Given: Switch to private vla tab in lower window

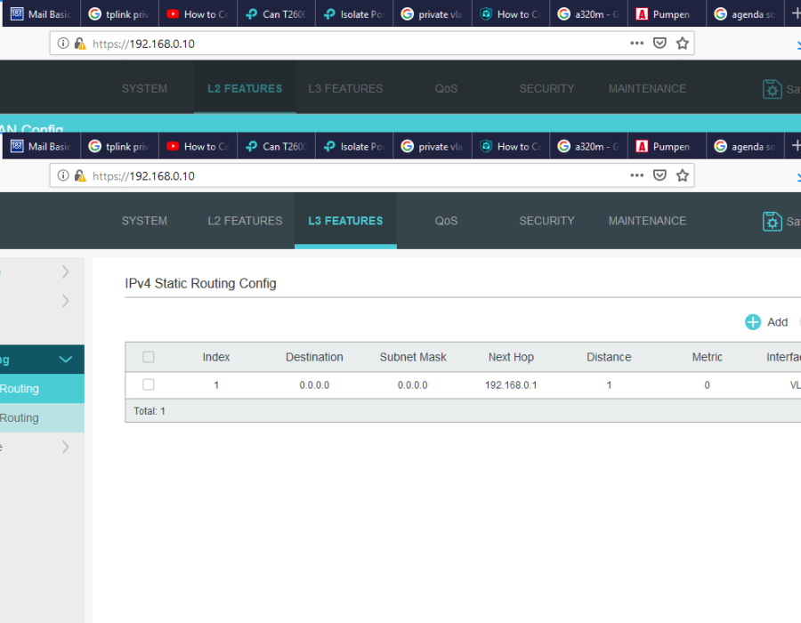Looking at the screenshot, I should (x=433, y=146).
